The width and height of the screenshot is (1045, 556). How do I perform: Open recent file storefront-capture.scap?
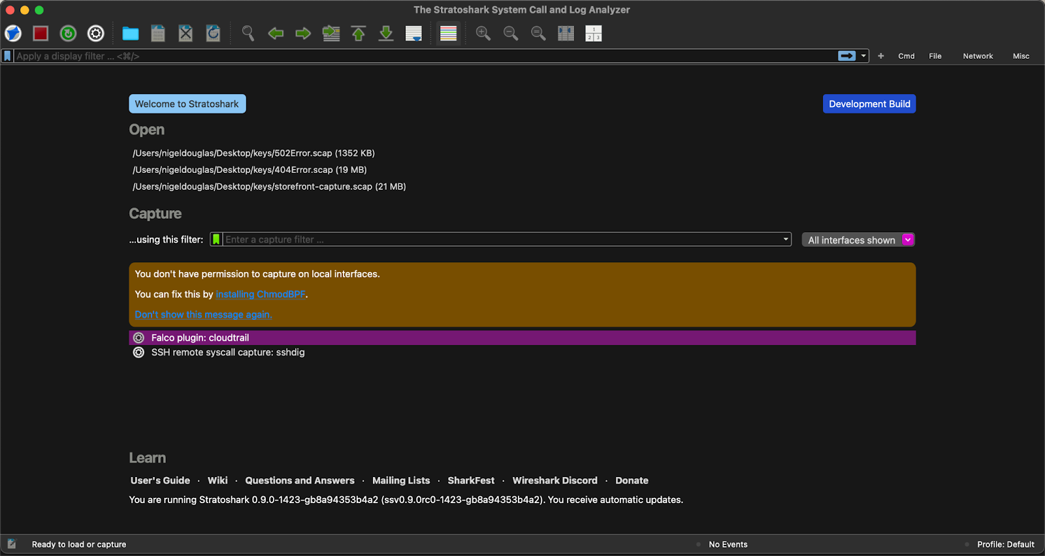click(269, 187)
